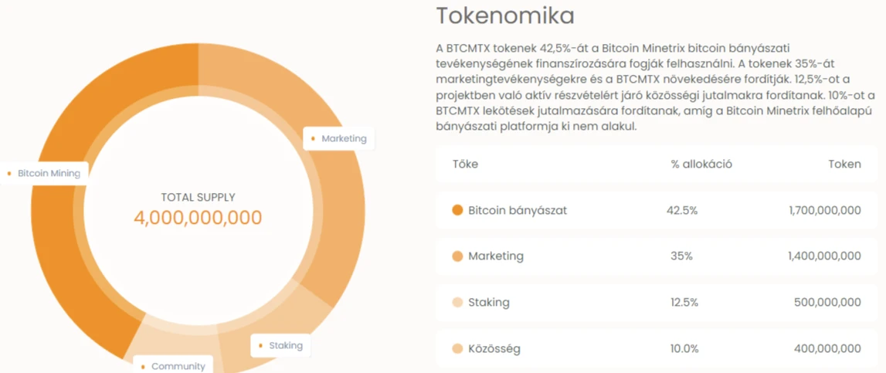Viewport: 886px width, 373px height.
Task: Select the Közösség 10.0% table row
Action: (657, 349)
